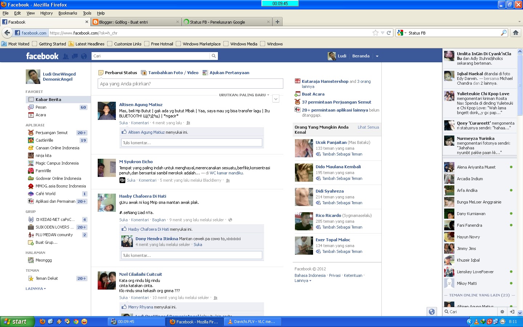Open Firefox from the quick launch icon
Image resolution: width=523 pixels, height=327 pixels.
pos(42,322)
